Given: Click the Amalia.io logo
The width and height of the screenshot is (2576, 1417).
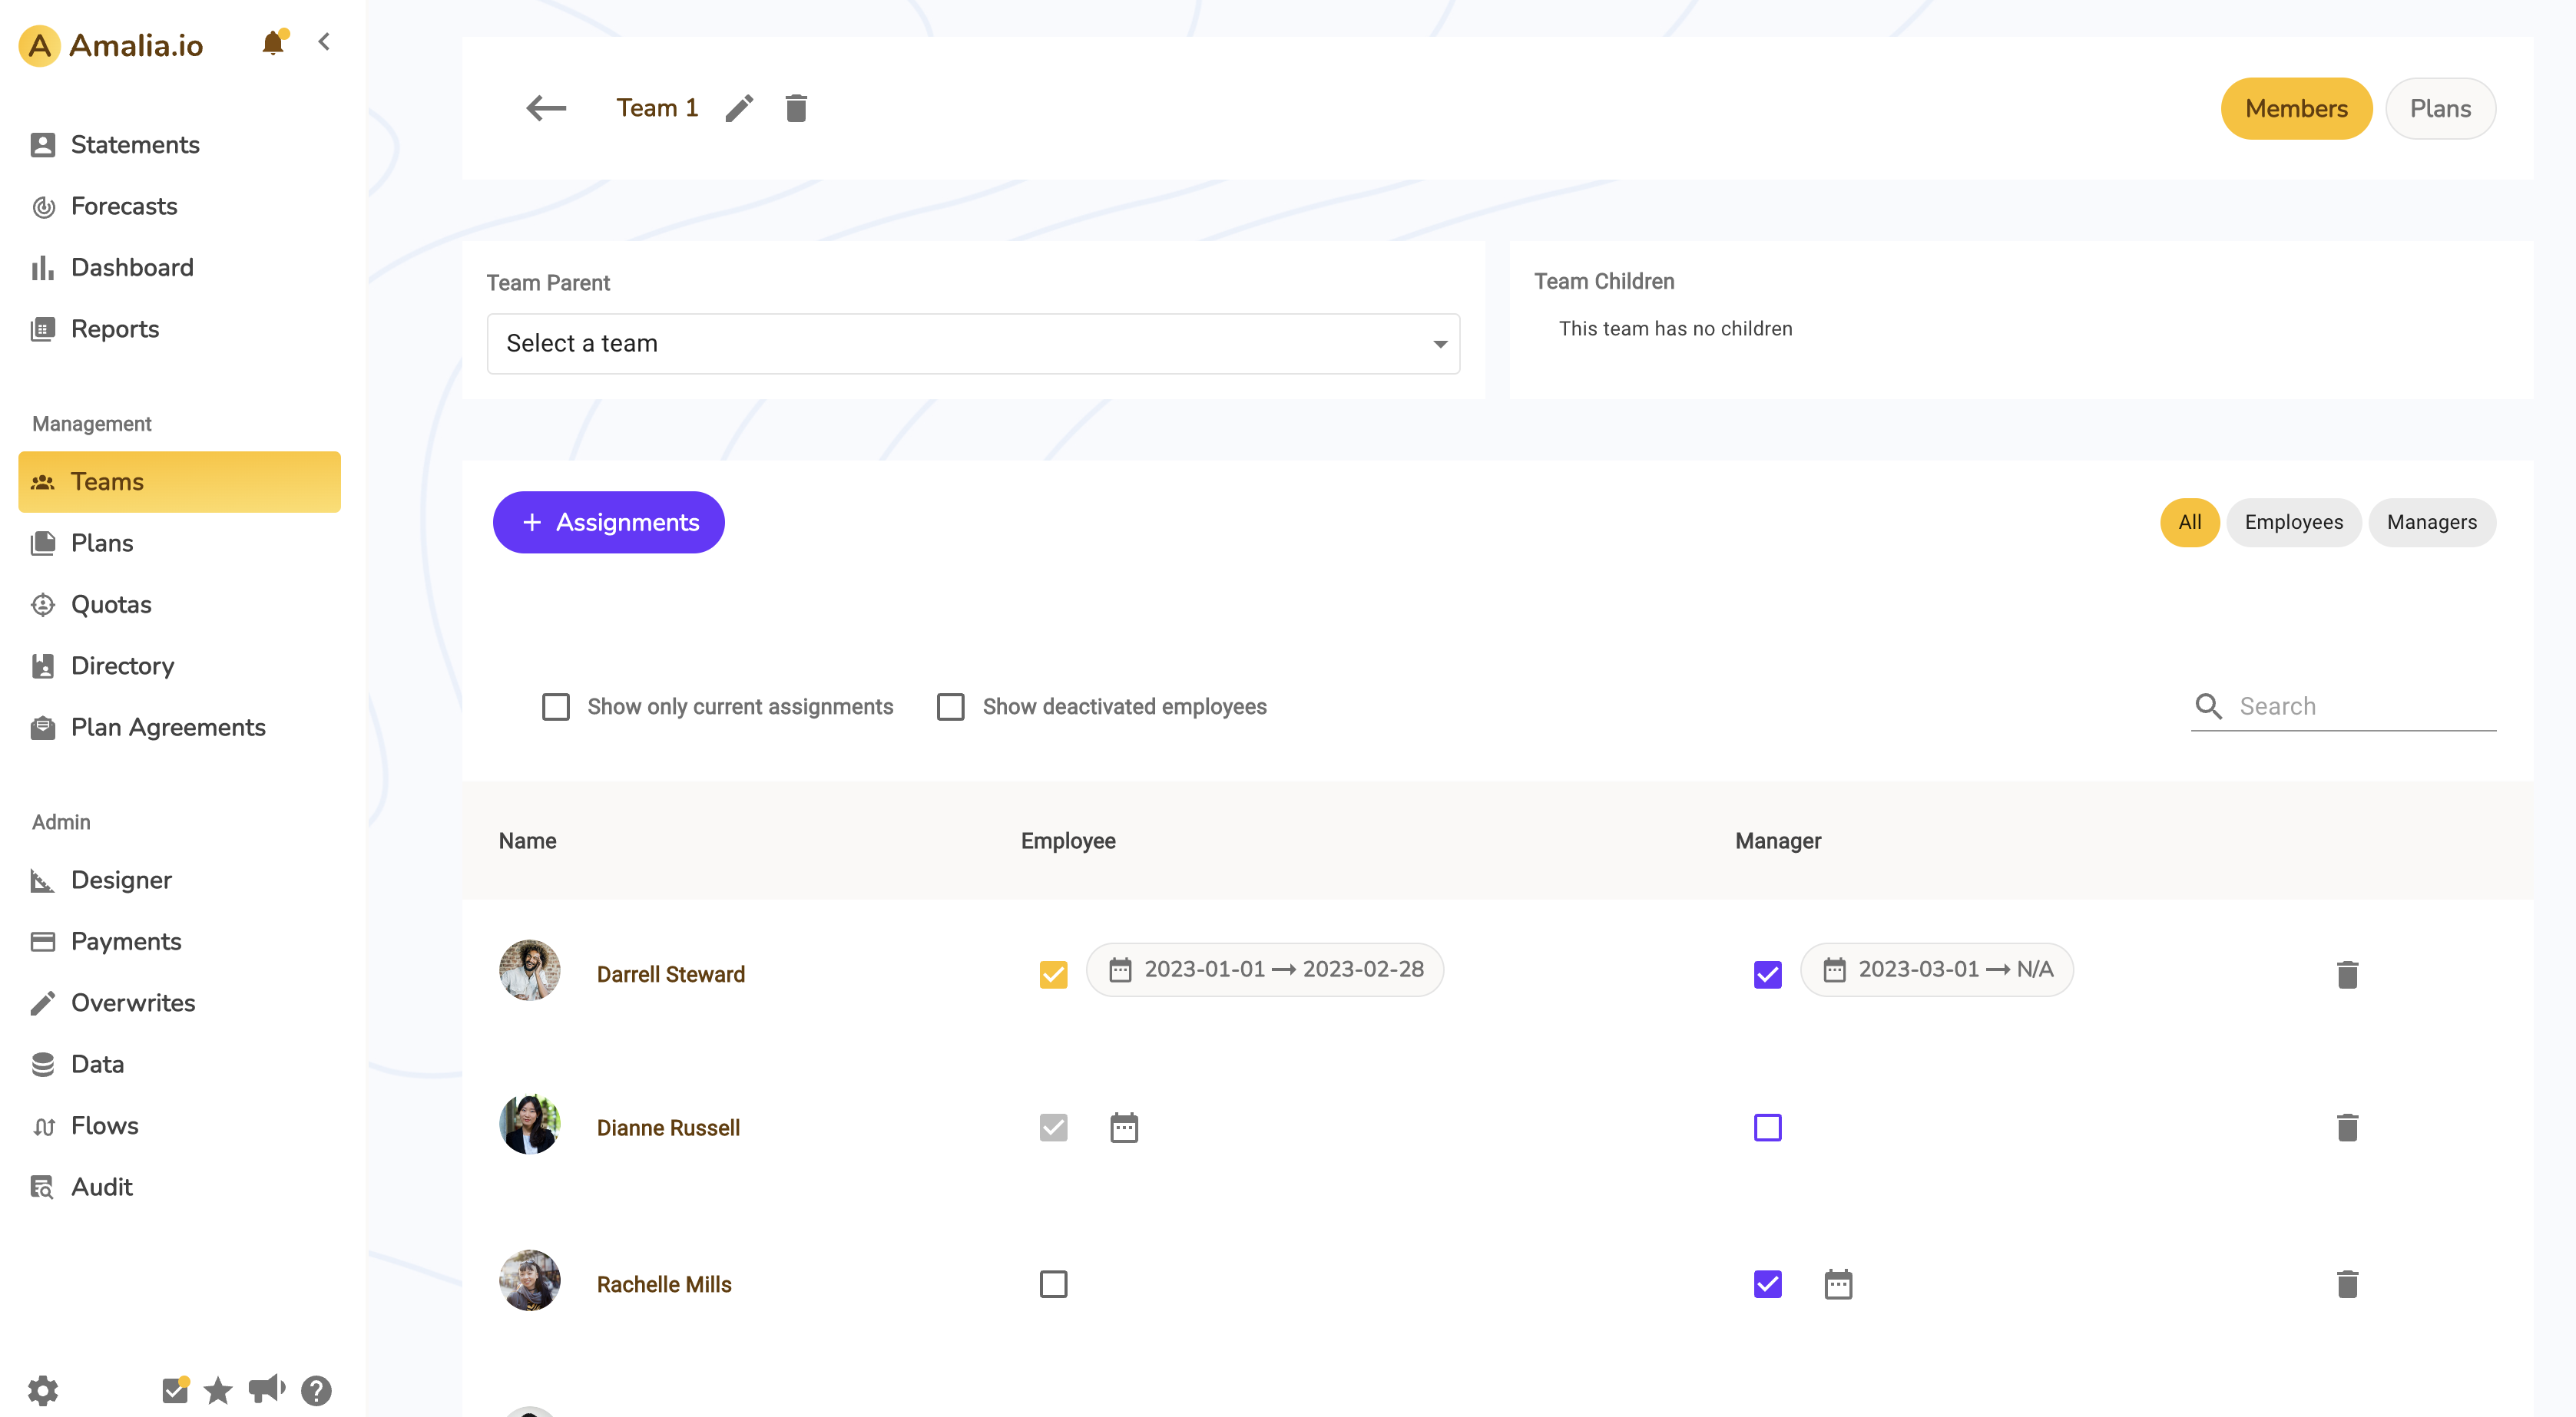Looking at the screenshot, I should tap(111, 45).
